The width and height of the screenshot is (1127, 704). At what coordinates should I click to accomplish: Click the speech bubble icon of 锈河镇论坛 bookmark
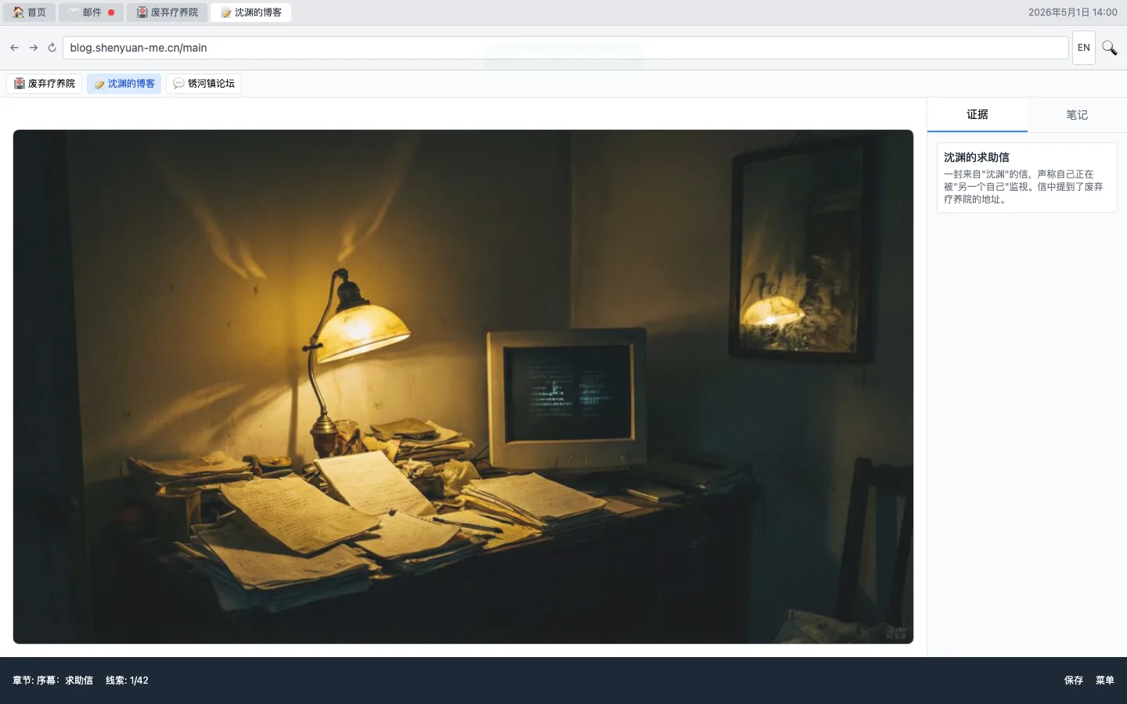pos(178,84)
